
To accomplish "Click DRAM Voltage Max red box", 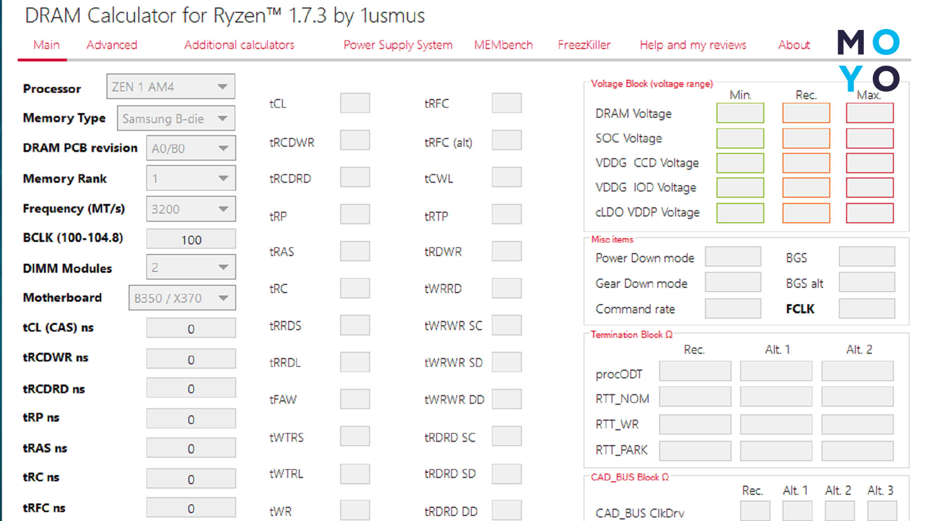I will click(870, 113).
